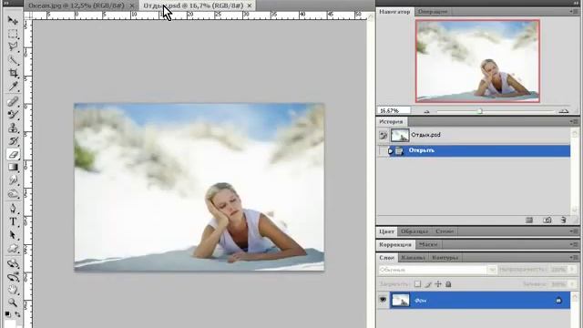The image size is (583, 328).
Task: Open the Color panel options menu
Action: [x=574, y=231]
